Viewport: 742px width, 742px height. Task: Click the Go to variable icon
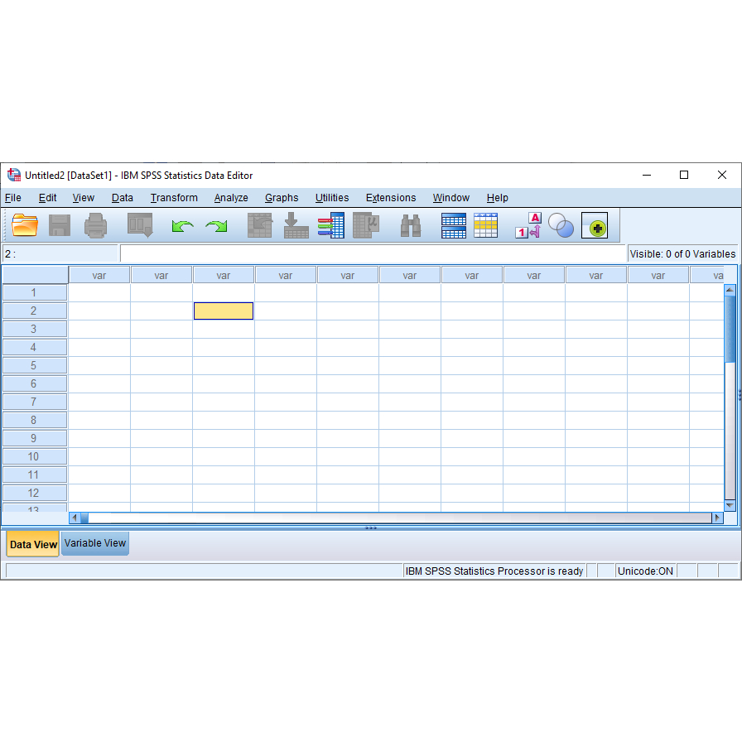click(x=296, y=225)
